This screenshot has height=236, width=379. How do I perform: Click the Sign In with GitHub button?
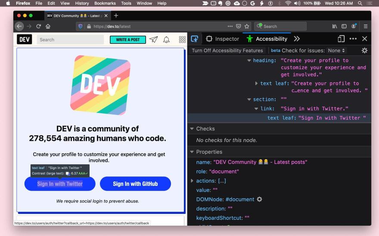pos(135,184)
